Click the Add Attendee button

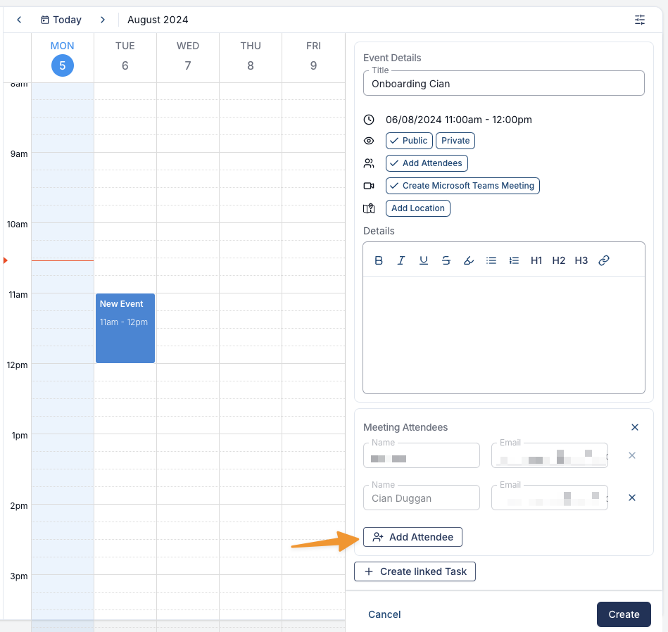click(x=412, y=537)
